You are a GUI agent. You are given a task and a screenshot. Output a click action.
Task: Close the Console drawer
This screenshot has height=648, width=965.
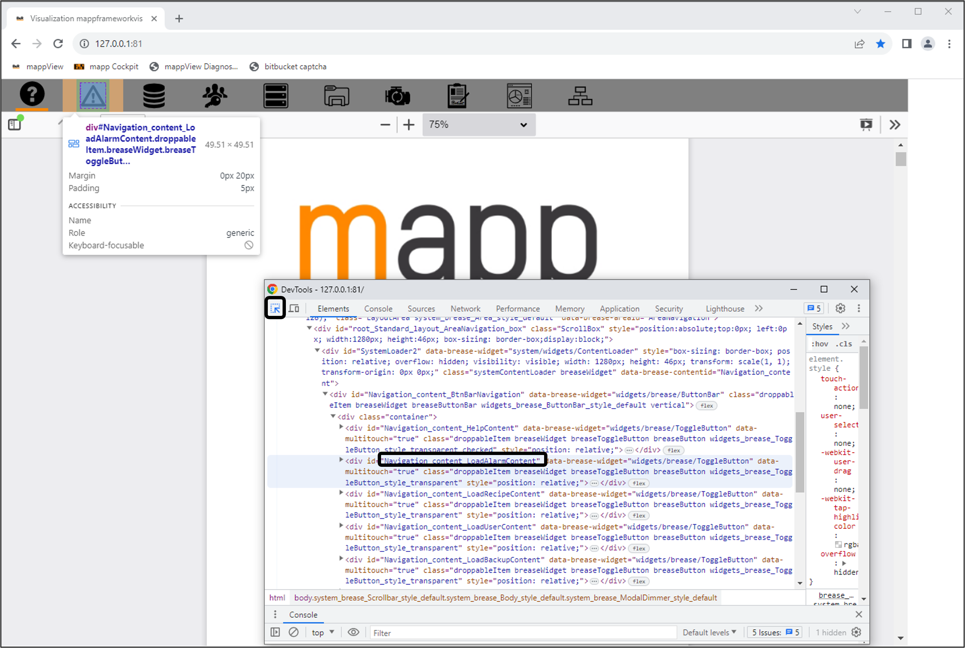coord(858,614)
